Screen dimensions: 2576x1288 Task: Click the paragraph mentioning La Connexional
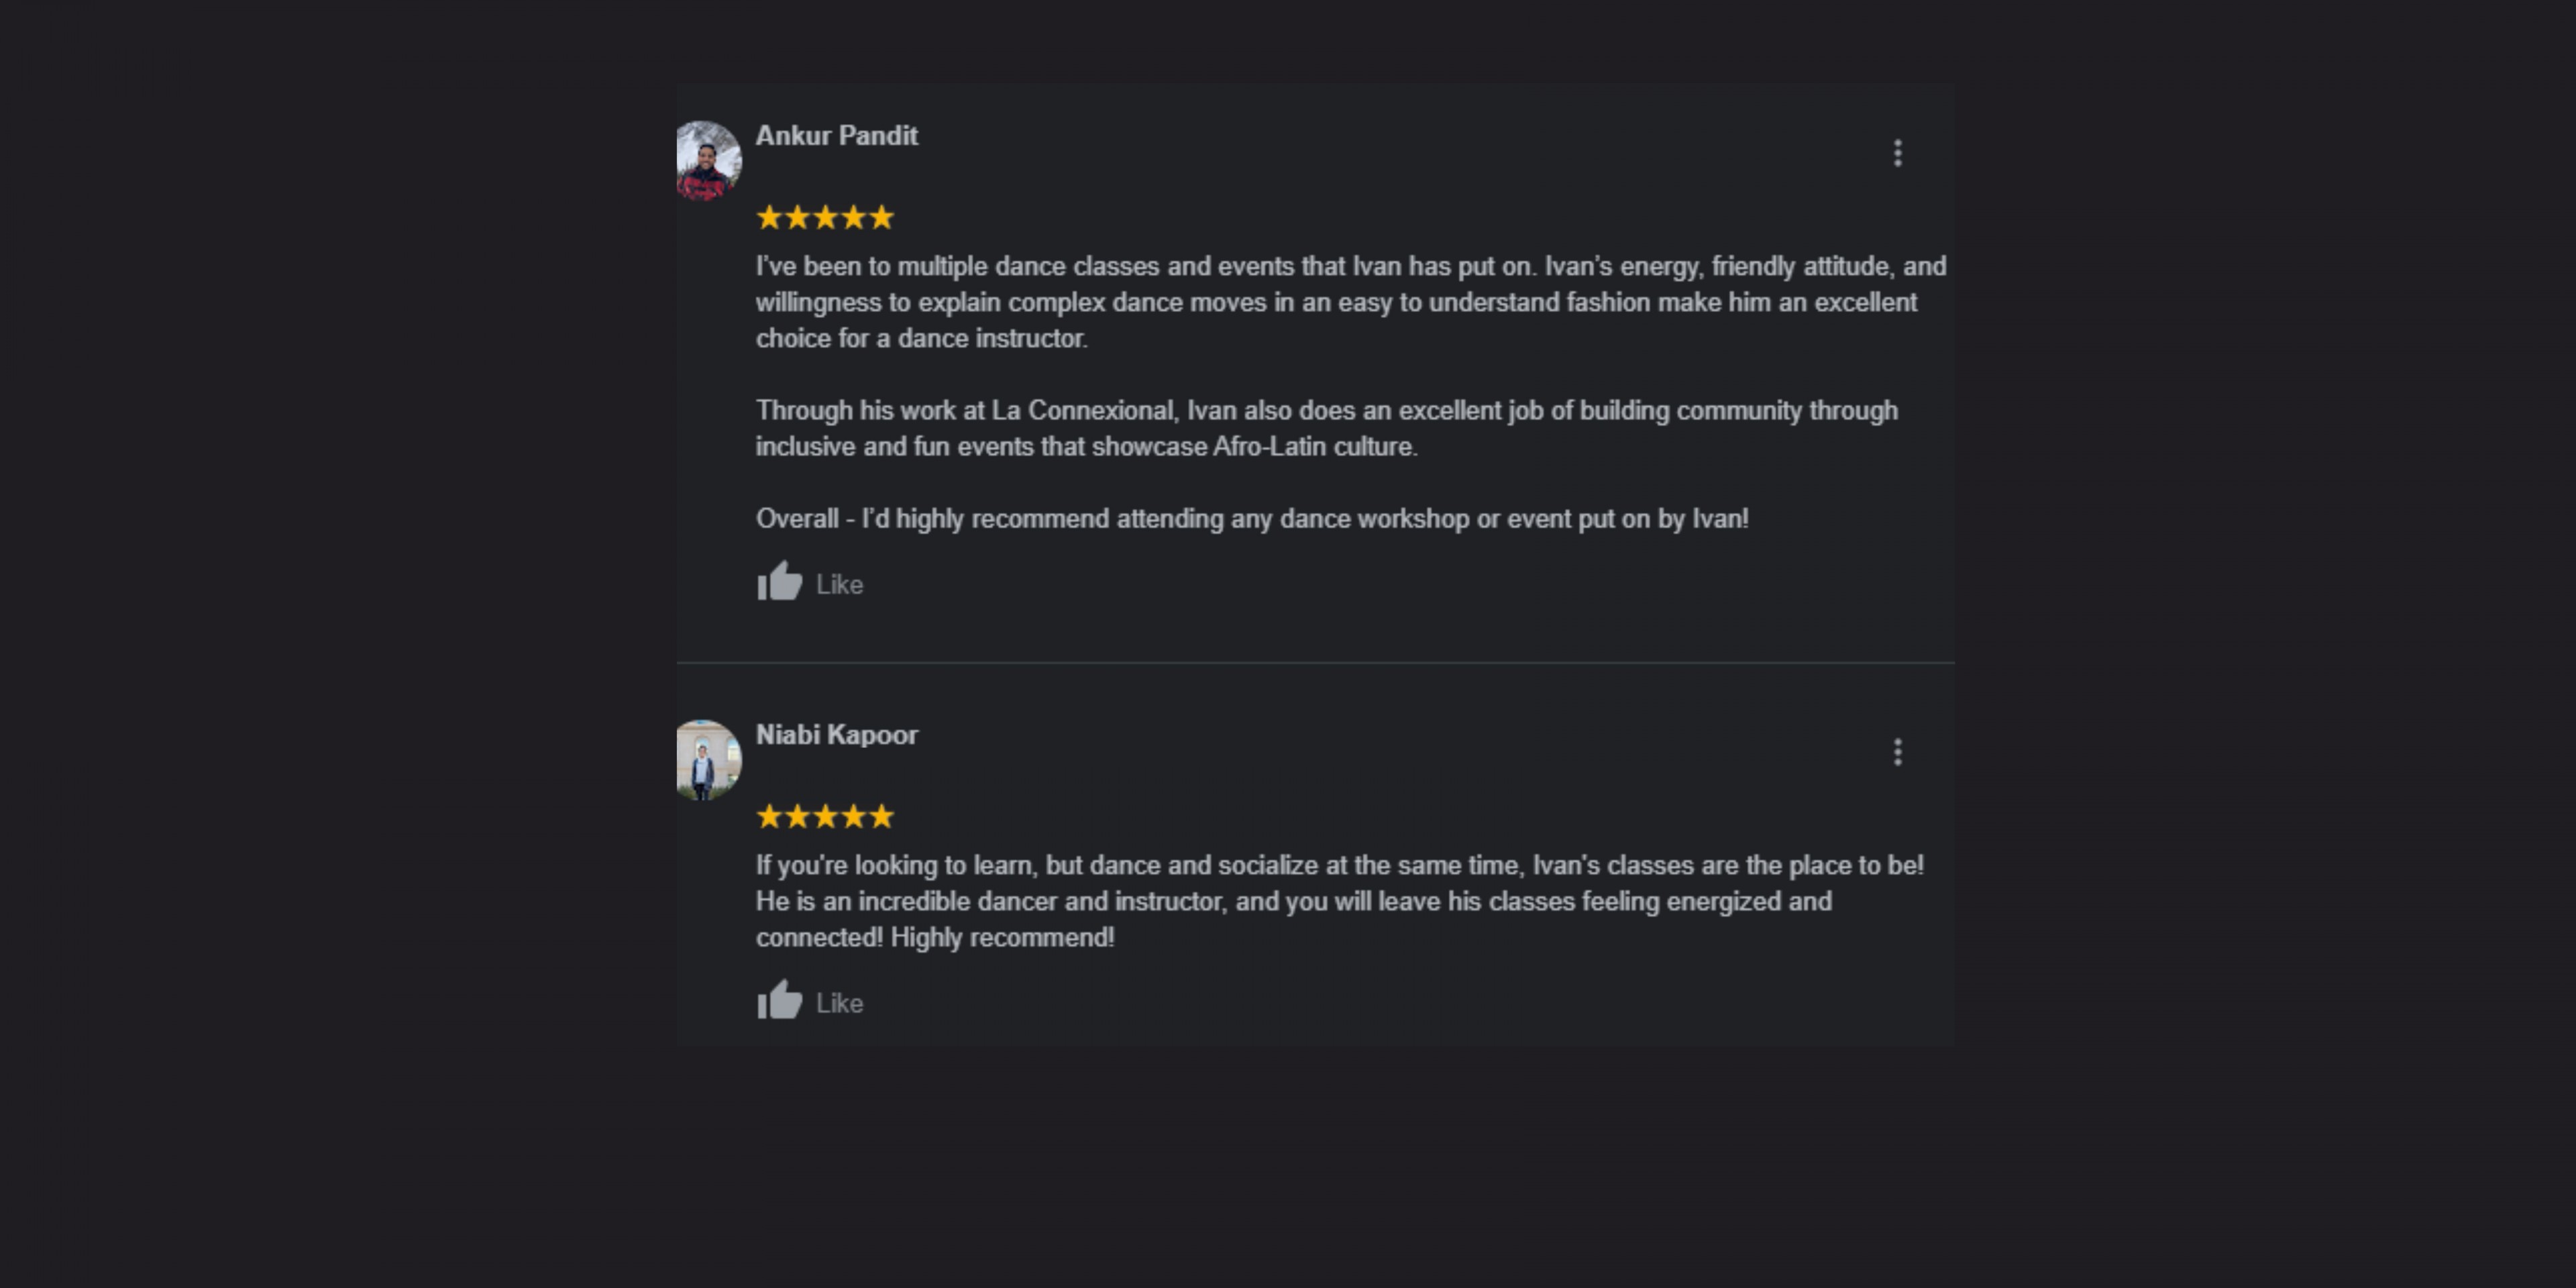(1326, 429)
